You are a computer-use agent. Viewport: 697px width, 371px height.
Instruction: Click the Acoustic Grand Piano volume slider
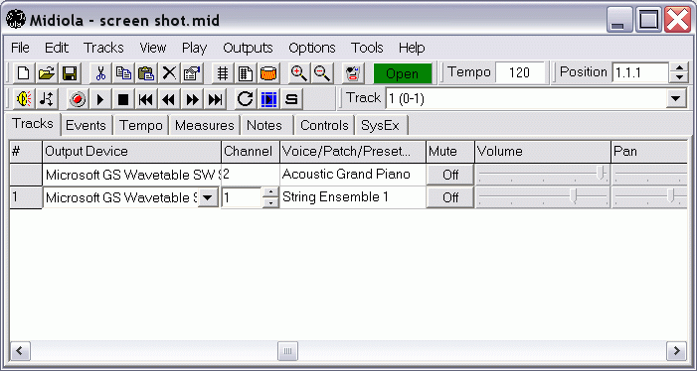pyautogui.click(x=542, y=175)
